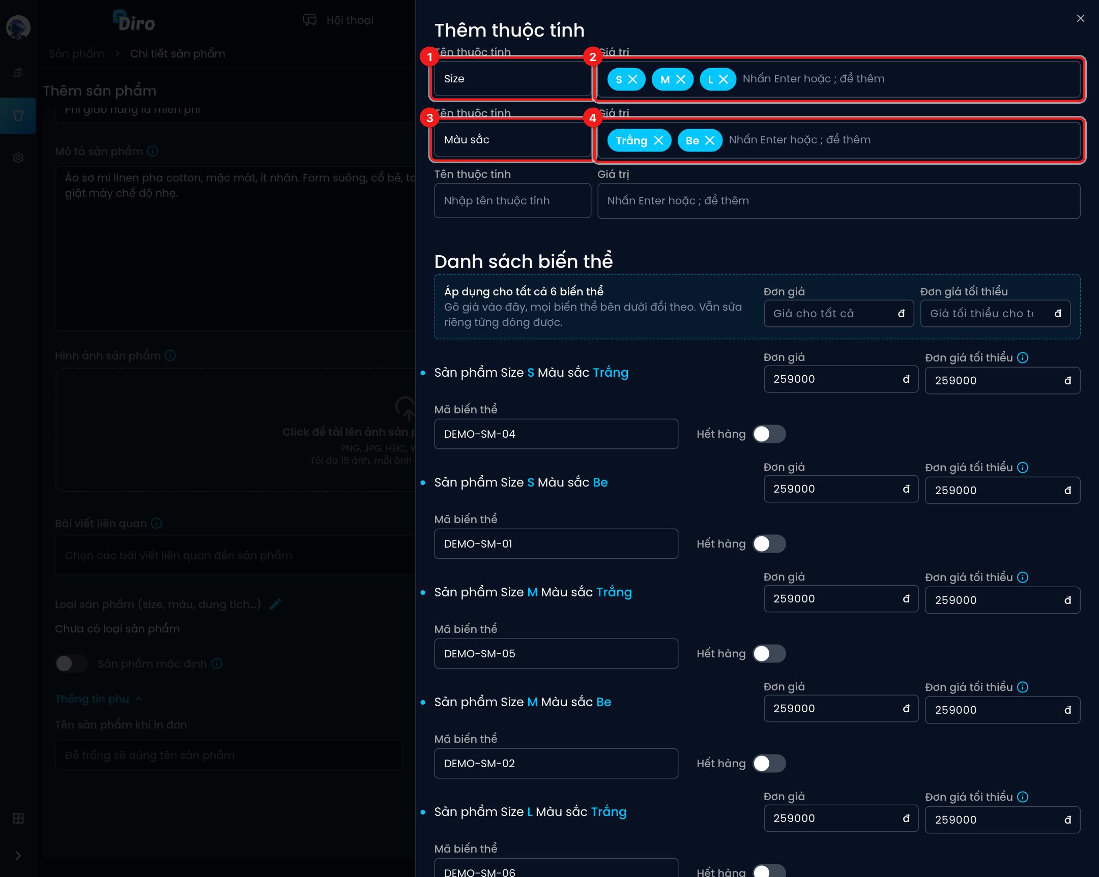Click Đơn giá tối thiểu field for Size M Be
Screen dimensions: 1099x877
pyautogui.click(x=1002, y=710)
